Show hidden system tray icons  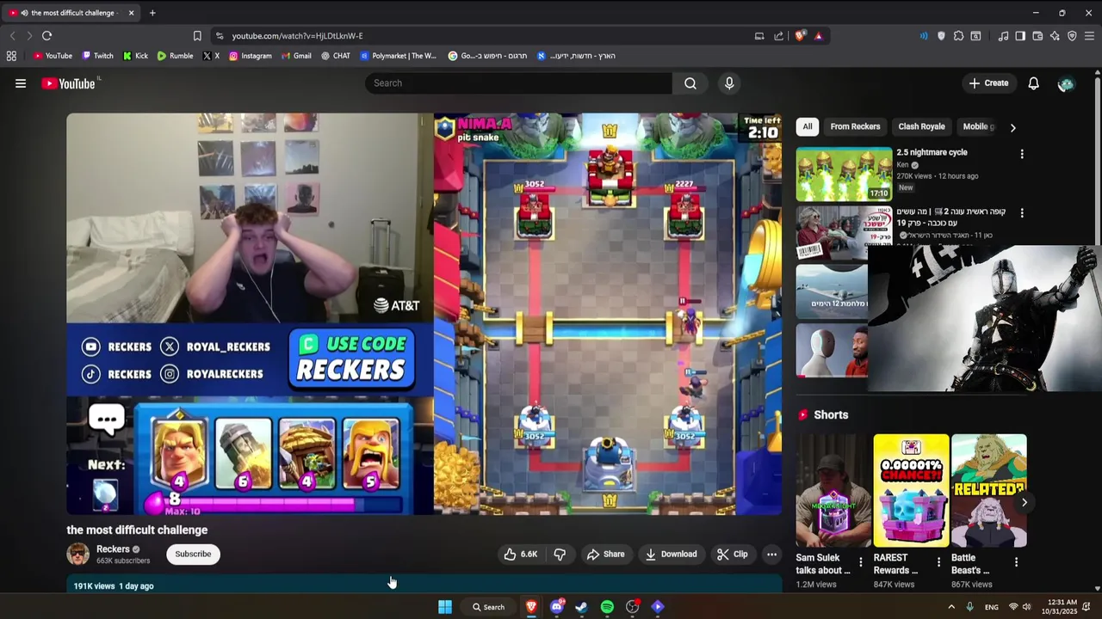click(951, 607)
